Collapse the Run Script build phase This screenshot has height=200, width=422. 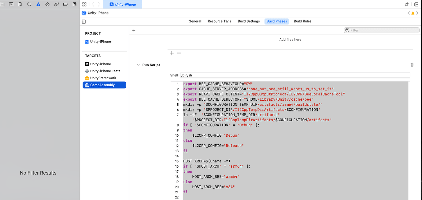pos(138,65)
